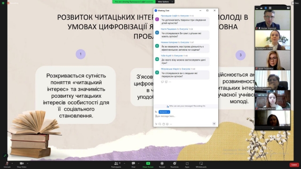Select the blonde woman's video thumbnail
Image resolution: width=301 pixels, height=169 pixels.
tap(273, 60)
